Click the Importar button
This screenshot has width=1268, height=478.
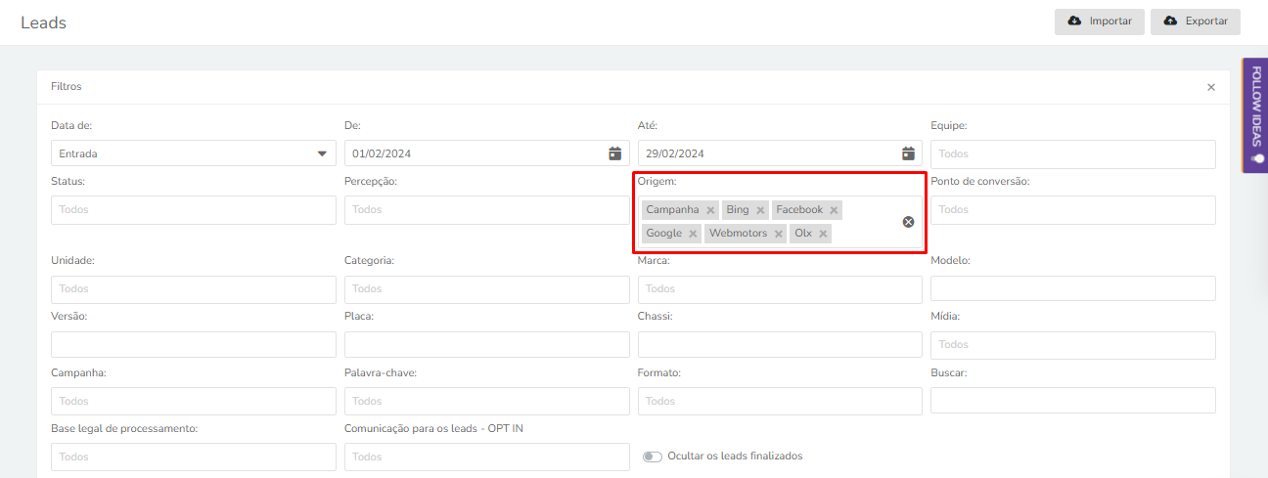(x=1100, y=22)
